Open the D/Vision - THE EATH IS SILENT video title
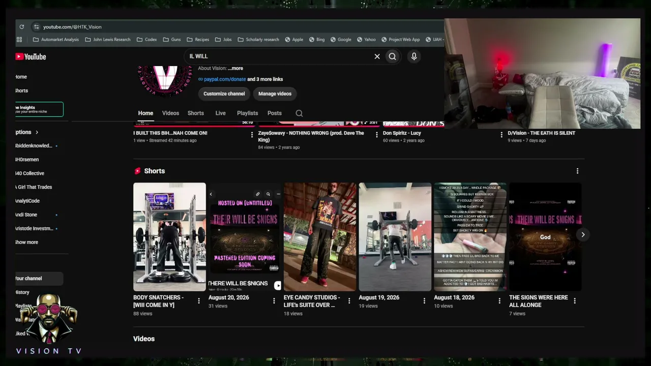Screen dimensions: 651x366 [x=541, y=133]
